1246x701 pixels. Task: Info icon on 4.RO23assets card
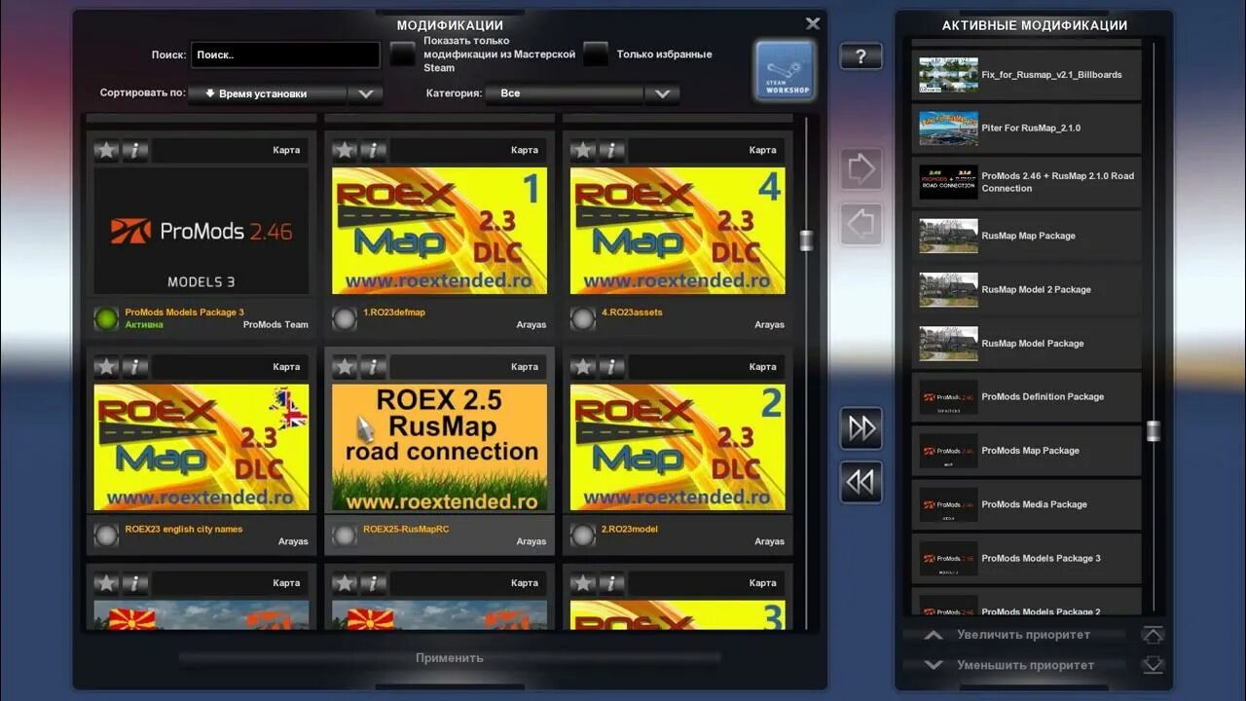pyautogui.click(x=611, y=150)
